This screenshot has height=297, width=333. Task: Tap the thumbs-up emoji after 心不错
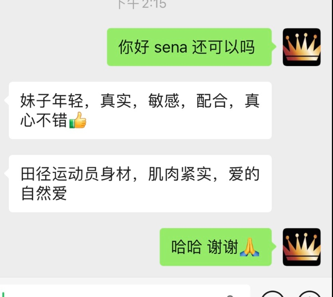coord(78,120)
